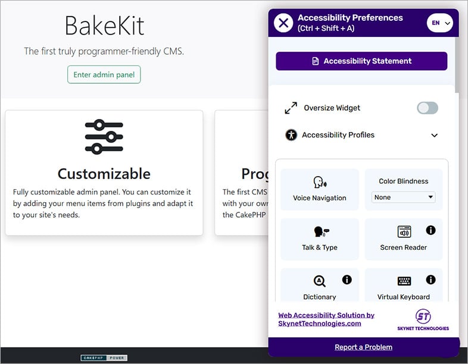The width and height of the screenshot is (468, 364).
Task: Click the document icon in Accessibility Statement
Action: pos(315,61)
